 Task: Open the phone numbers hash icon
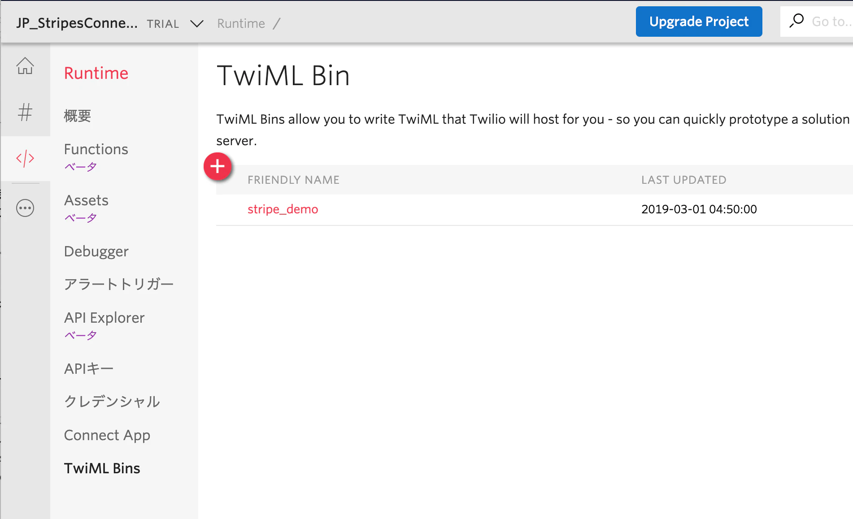25,112
